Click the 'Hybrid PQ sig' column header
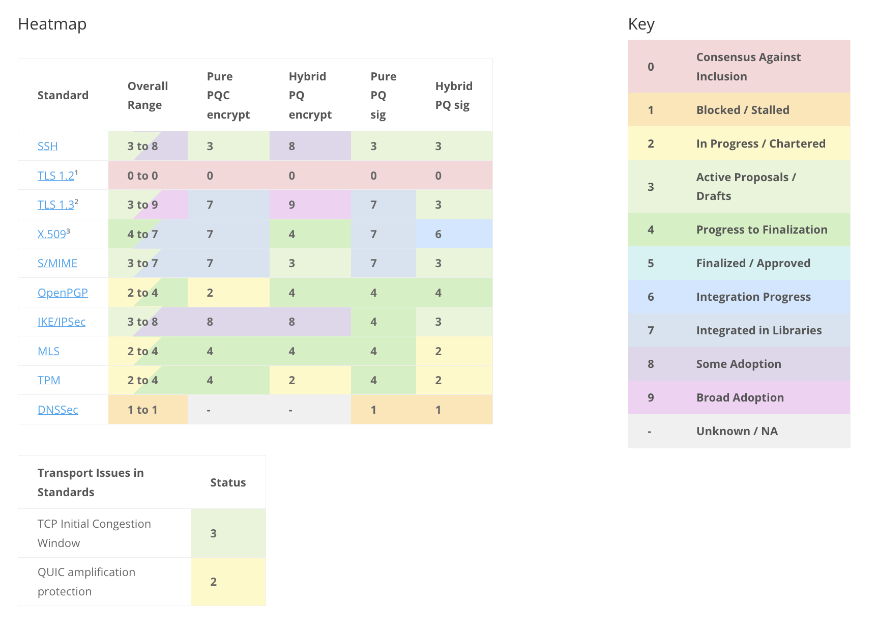Screen dimensions: 878x630 [x=453, y=96]
